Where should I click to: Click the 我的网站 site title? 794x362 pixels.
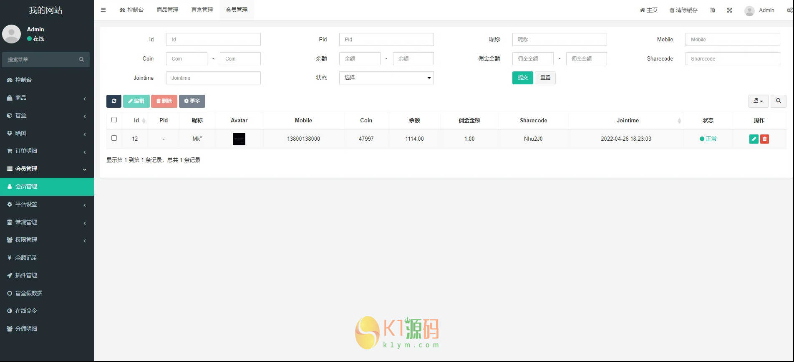[46, 10]
